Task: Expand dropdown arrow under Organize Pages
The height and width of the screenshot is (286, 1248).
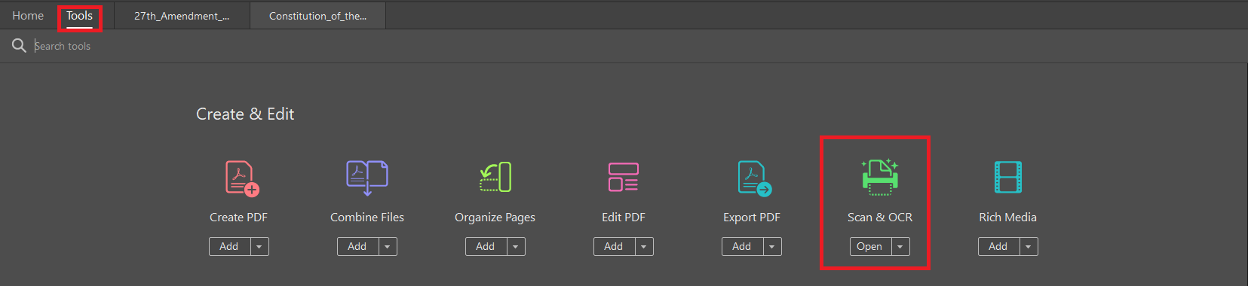Action: pyautogui.click(x=516, y=246)
